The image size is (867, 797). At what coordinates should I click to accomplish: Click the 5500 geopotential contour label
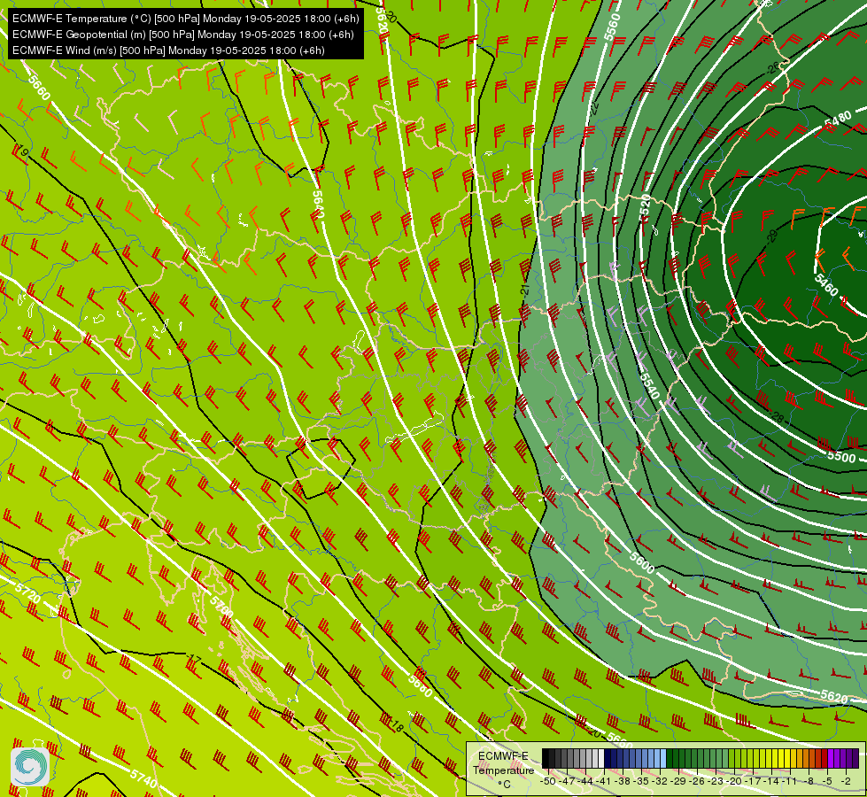pos(841,456)
